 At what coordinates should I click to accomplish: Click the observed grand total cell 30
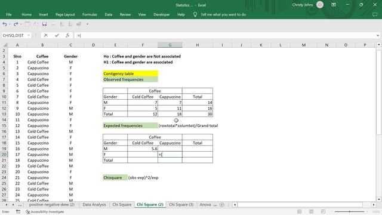(x=198, y=114)
